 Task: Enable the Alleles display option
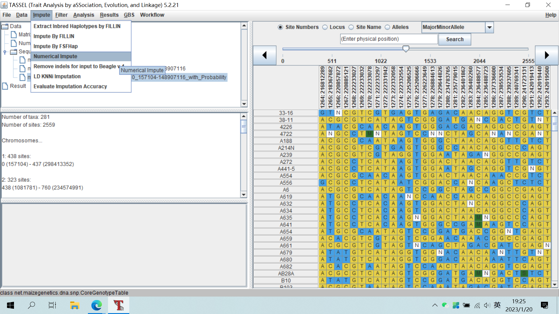[x=387, y=27]
